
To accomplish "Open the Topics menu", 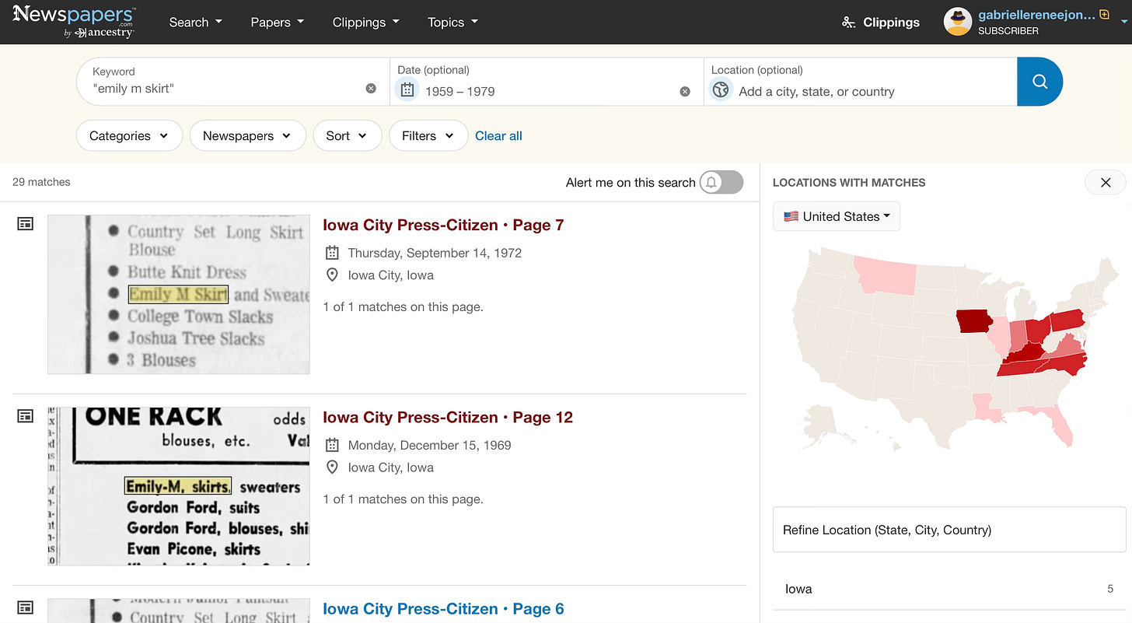I will pyautogui.click(x=452, y=23).
